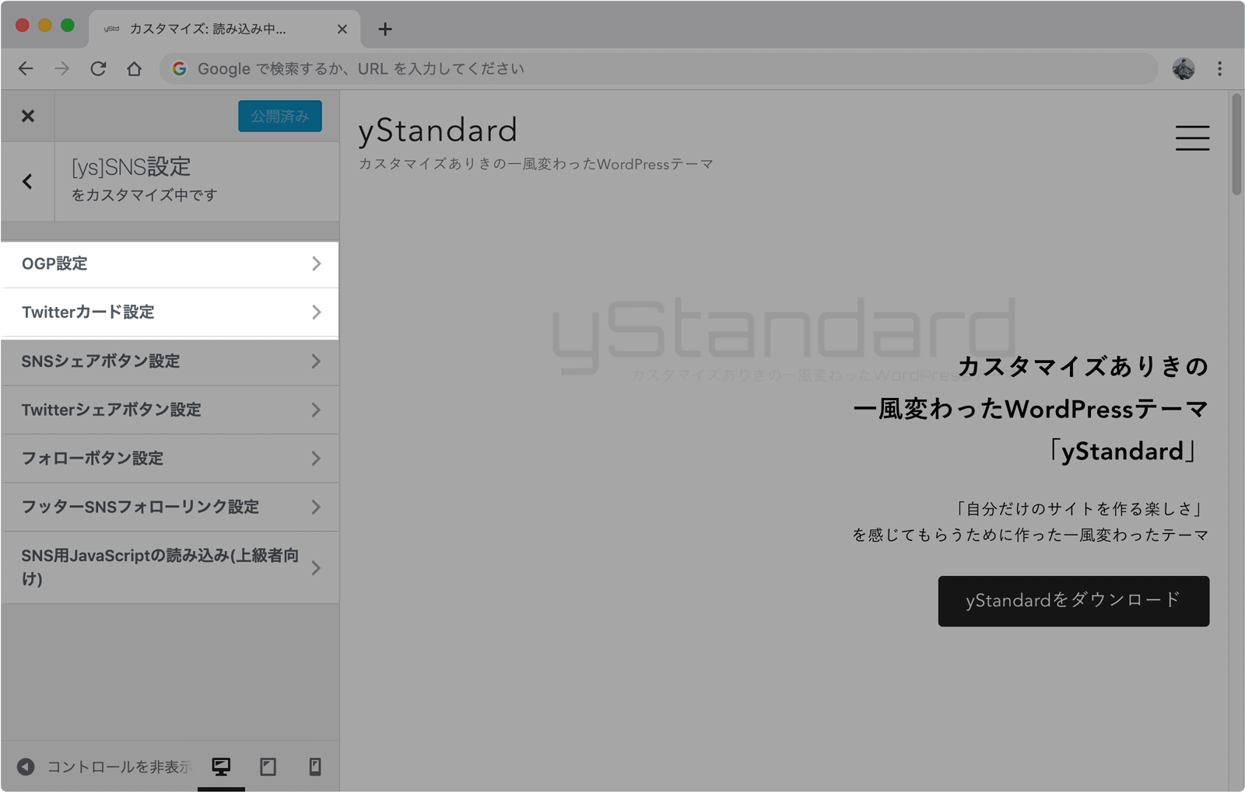
Task: Expand chevron for フォローボタン設定
Action: (316, 459)
